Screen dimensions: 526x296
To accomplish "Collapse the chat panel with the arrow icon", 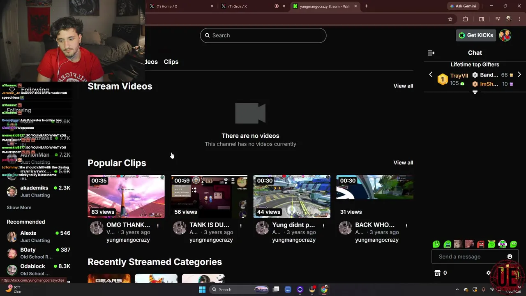I will click(x=431, y=53).
